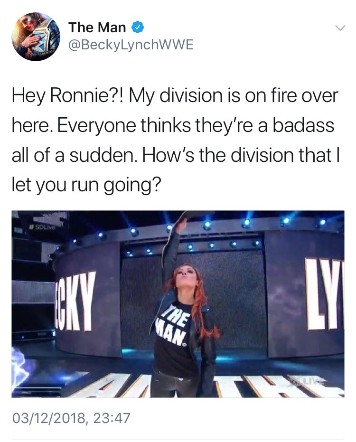This screenshot has width=356, height=442.
Task: Click the blue verified badge icon
Action: (138, 28)
